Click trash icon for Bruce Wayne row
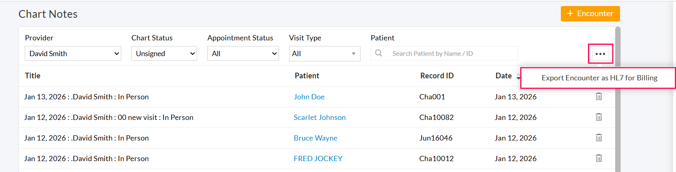This screenshot has width=676, height=172. (599, 138)
